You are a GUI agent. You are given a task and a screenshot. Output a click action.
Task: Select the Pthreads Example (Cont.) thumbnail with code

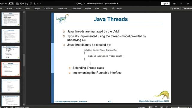10,52
